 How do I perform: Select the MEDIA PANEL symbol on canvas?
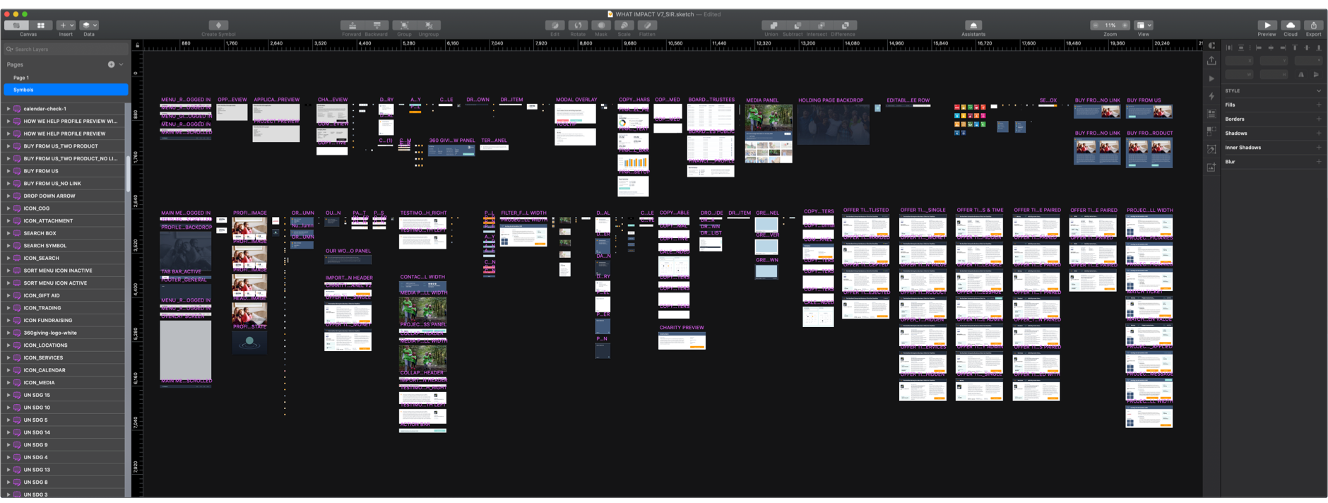coord(769,134)
